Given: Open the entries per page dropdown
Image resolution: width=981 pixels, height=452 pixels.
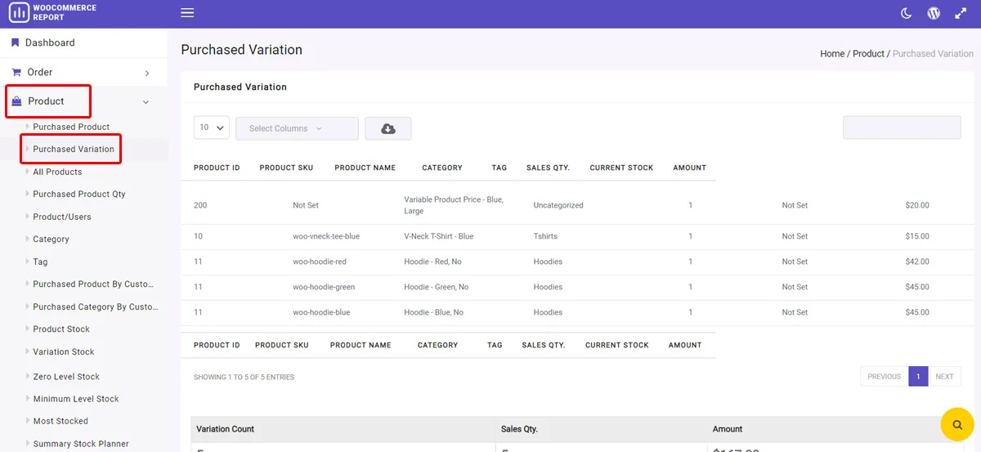Looking at the screenshot, I should click(212, 128).
